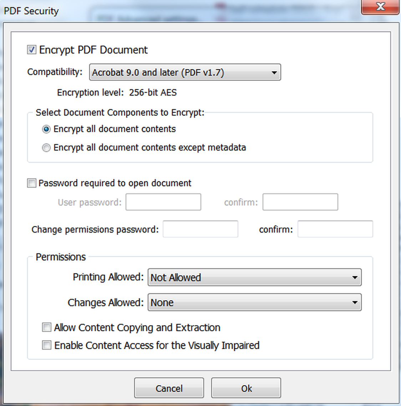Click the Compatibility dropdown arrow
Viewport: 401px width, 406px height.
click(x=274, y=73)
